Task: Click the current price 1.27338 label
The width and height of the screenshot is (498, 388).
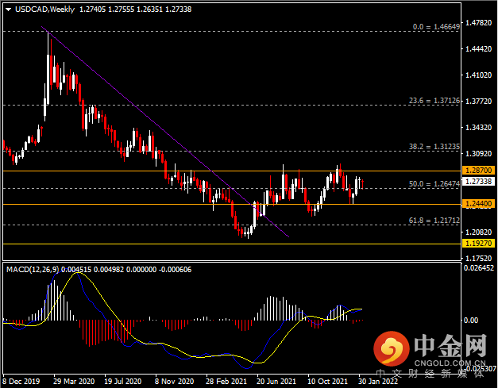Action: 478,181
